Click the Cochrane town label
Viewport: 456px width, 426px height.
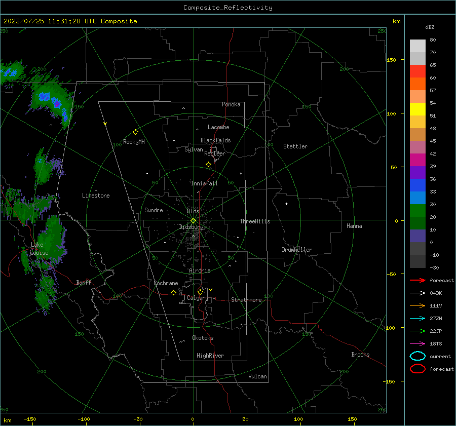tap(166, 283)
